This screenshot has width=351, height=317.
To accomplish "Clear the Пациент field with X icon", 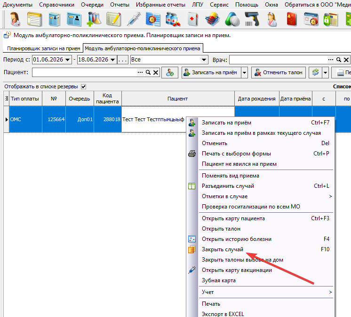I will click(x=156, y=72).
